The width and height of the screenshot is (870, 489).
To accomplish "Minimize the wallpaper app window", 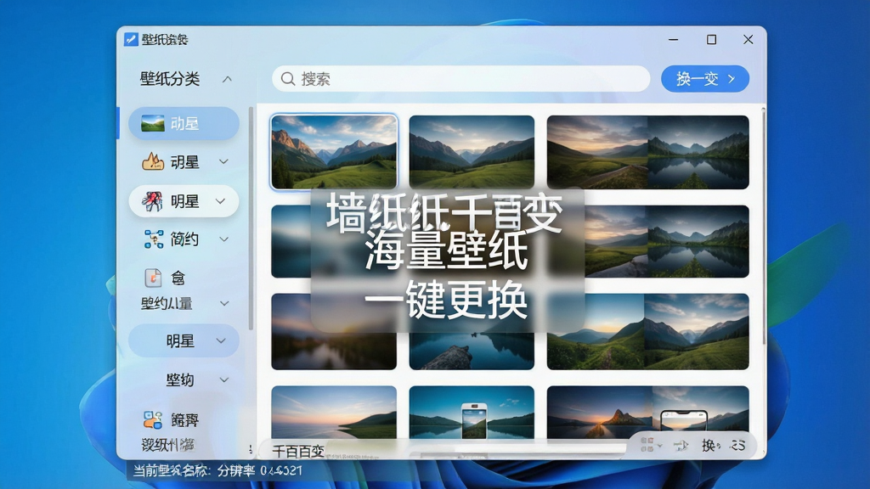I will click(x=674, y=39).
